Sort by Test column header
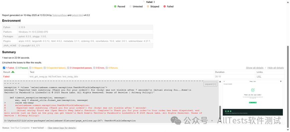290x132 pixels. point(121,72)
